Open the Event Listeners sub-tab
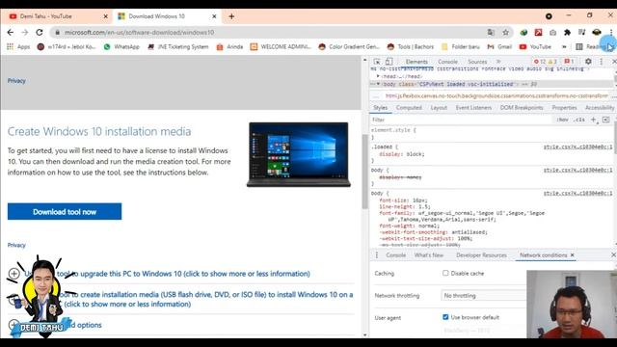617x347 pixels. (x=473, y=107)
